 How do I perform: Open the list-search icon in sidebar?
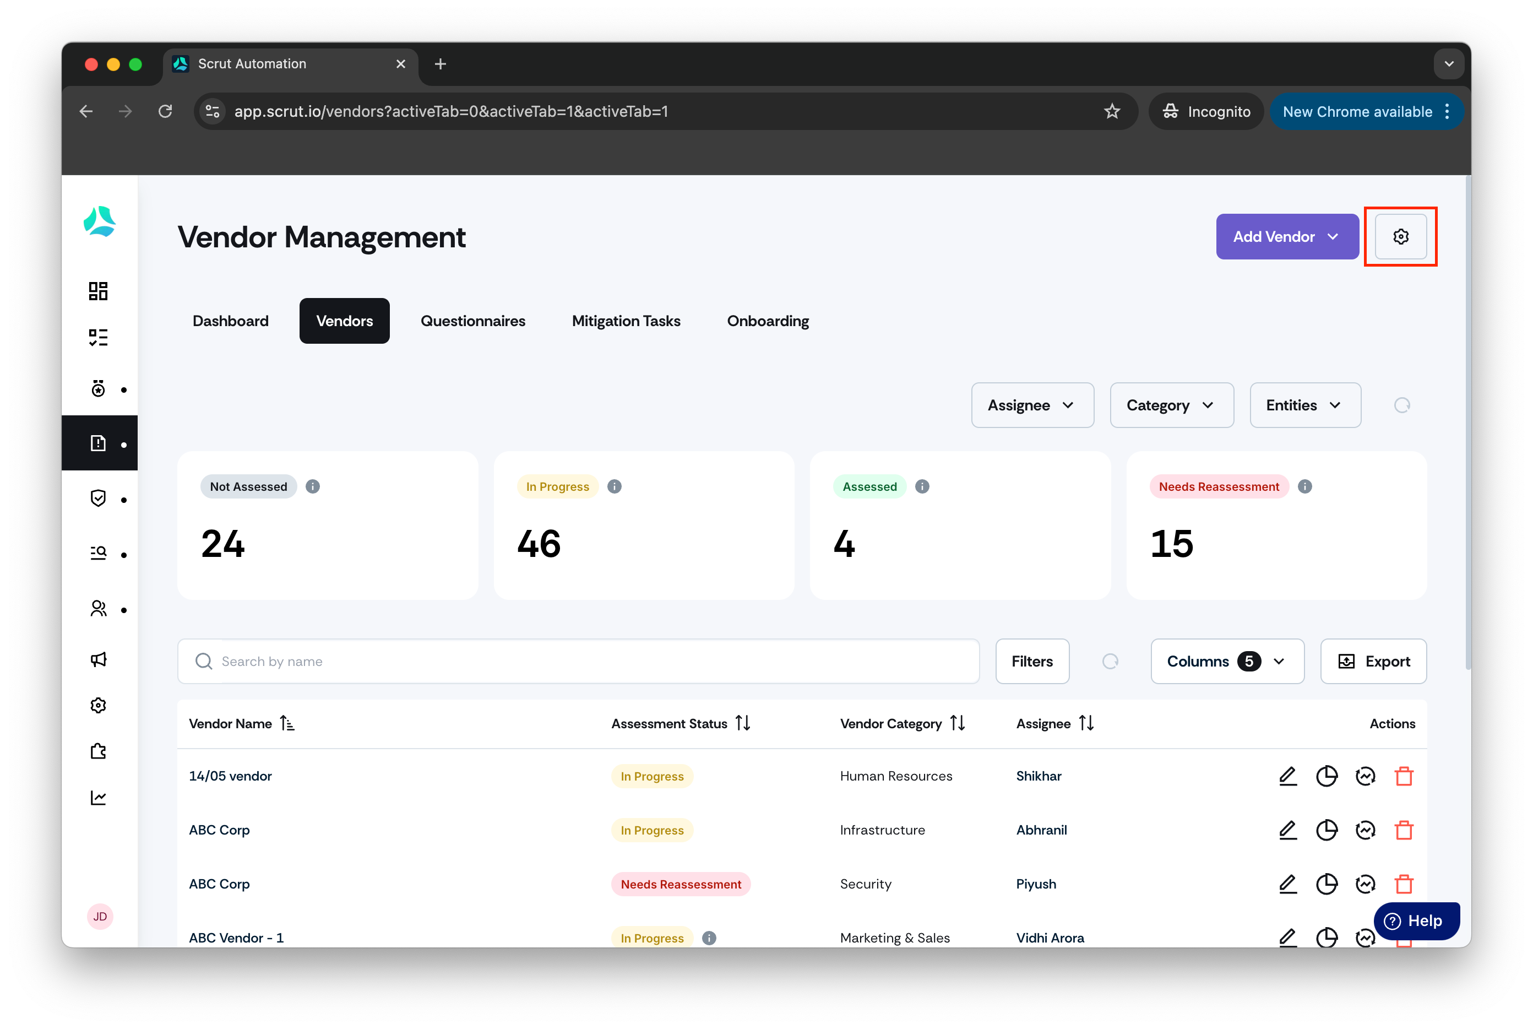[99, 553]
